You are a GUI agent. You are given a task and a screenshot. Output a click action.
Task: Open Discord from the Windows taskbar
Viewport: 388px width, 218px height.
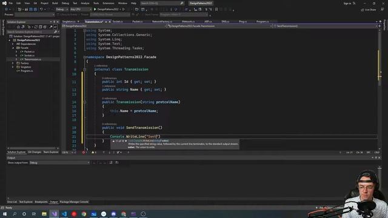(113, 214)
